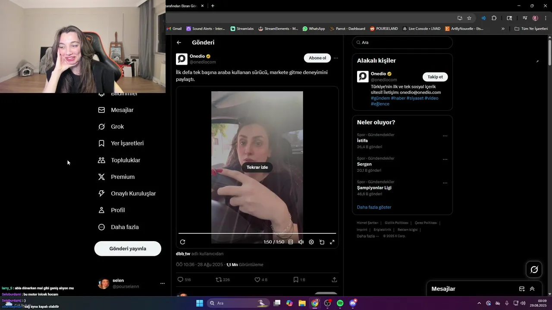This screenshot has height=310, width=552.
Task: Bookmark this page with star icon
Action: 469,18
